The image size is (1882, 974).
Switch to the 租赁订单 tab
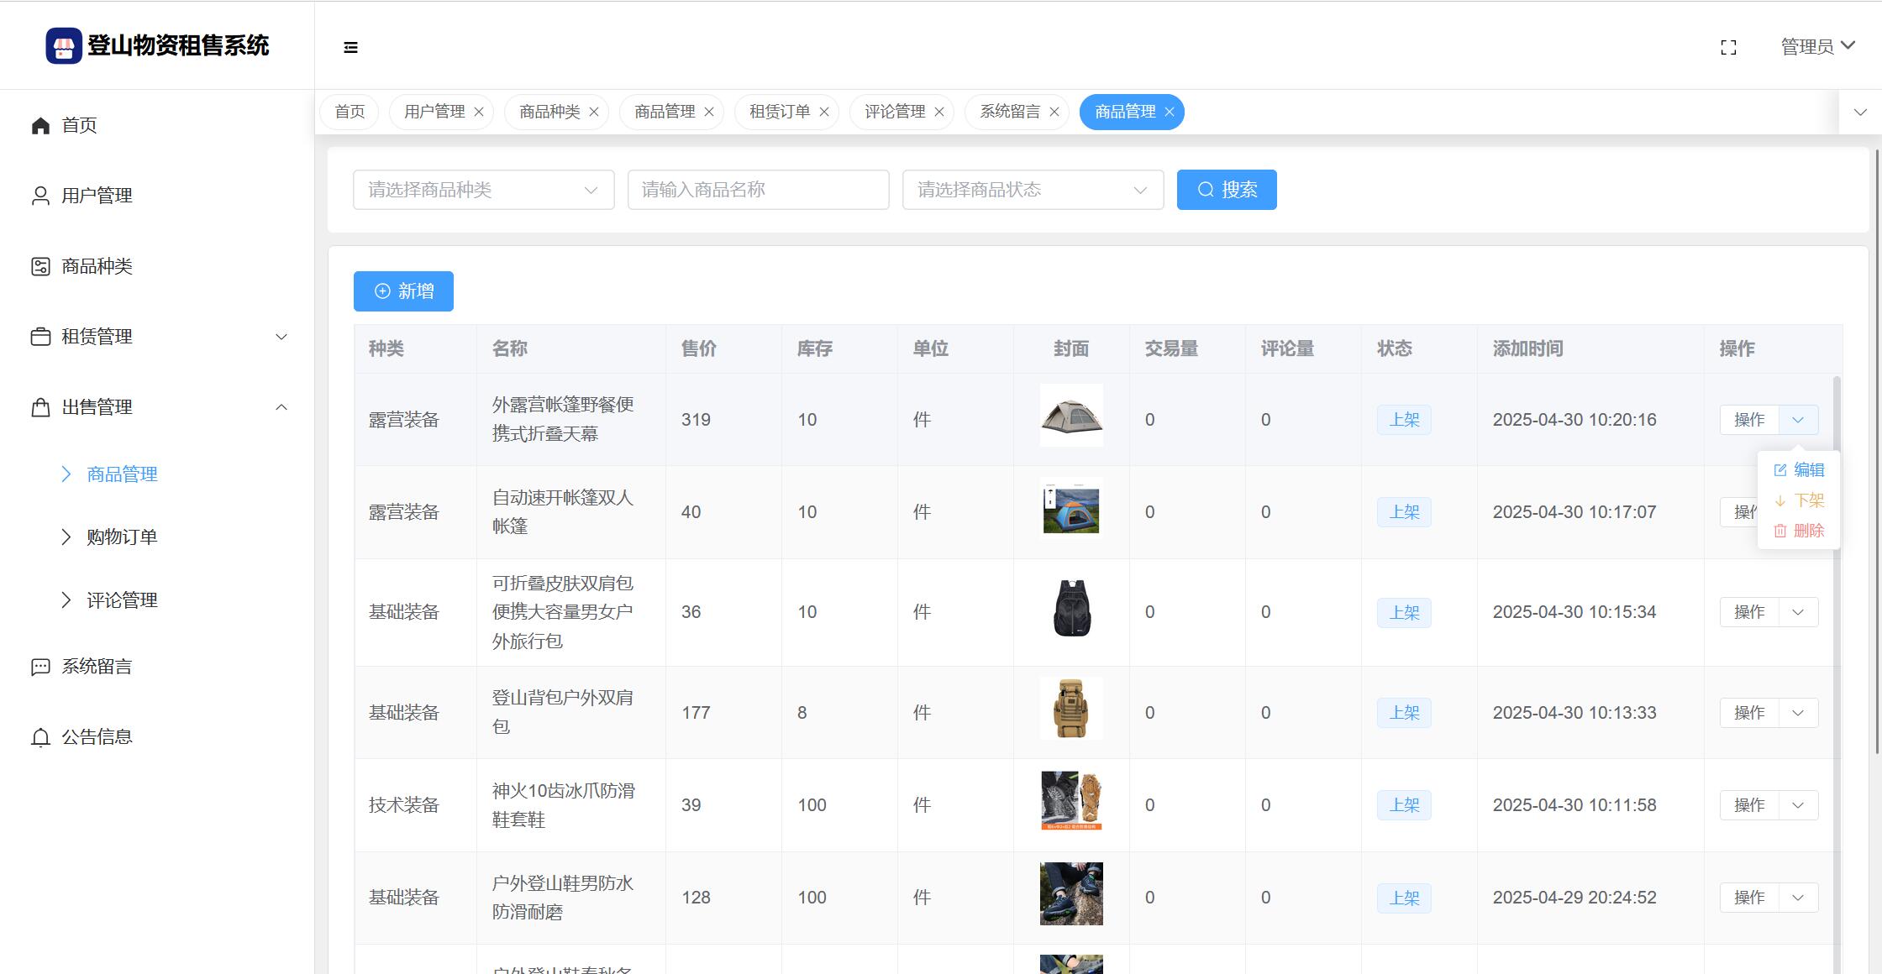[779, 112]
